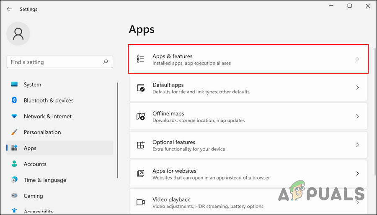Click the Personalization paintbrush icon
The width and height of the screenshot is (377, 215).
click(x=14, y=132)
